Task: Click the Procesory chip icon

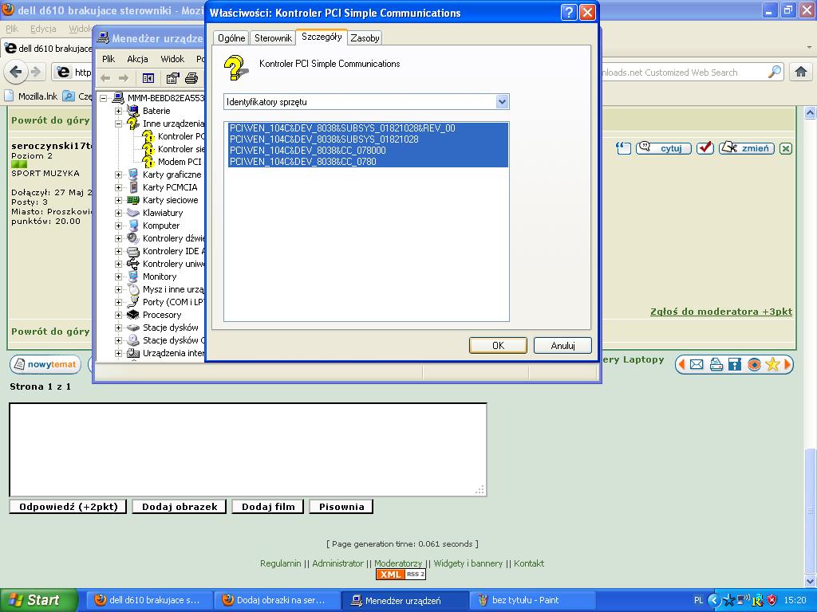Action: [x=133, y=315]
